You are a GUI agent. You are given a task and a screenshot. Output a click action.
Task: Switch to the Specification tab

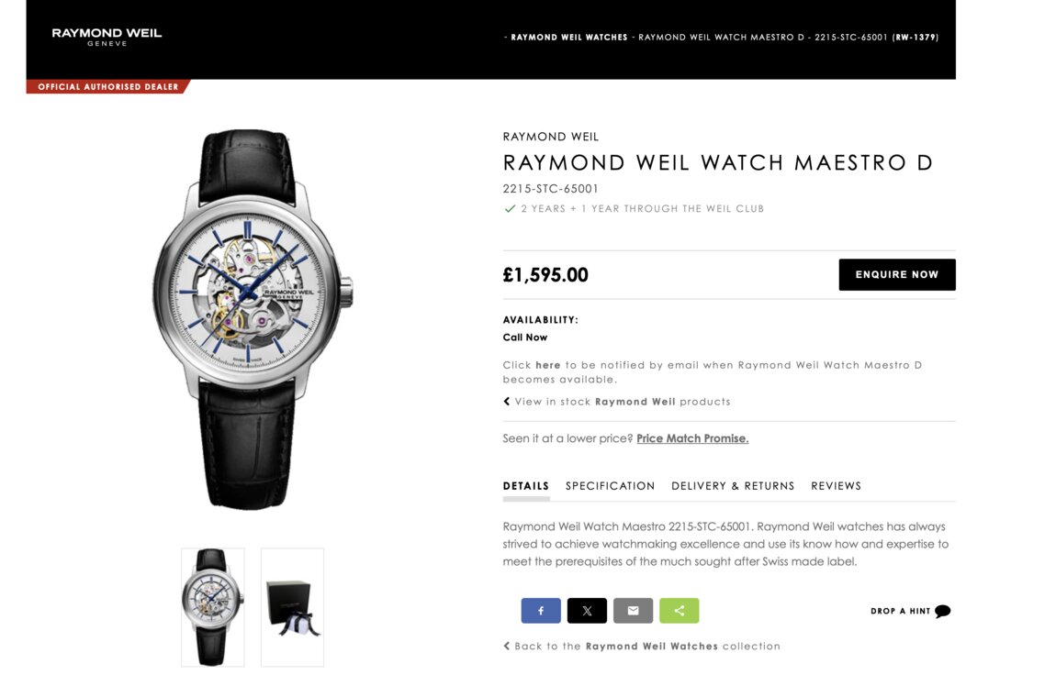(610, 485)
